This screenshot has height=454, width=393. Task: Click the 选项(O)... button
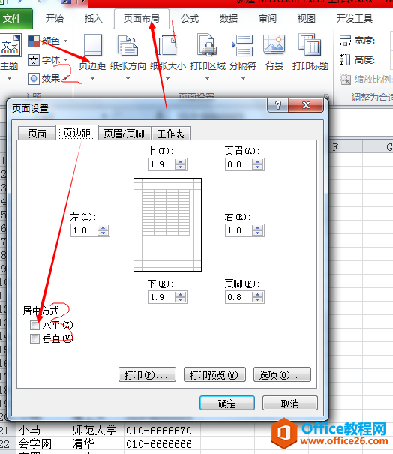(x=282, y=375)
